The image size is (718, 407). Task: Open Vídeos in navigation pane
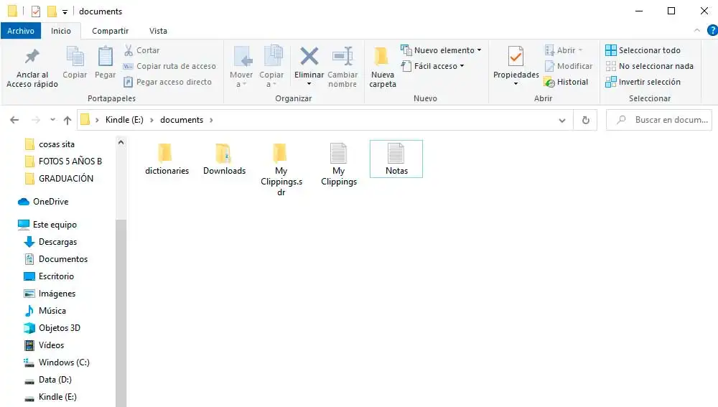[44, 345]
